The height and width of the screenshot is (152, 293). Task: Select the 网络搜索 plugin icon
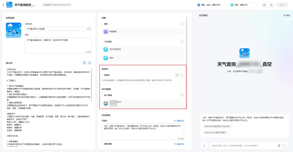[x=106, y=31]
